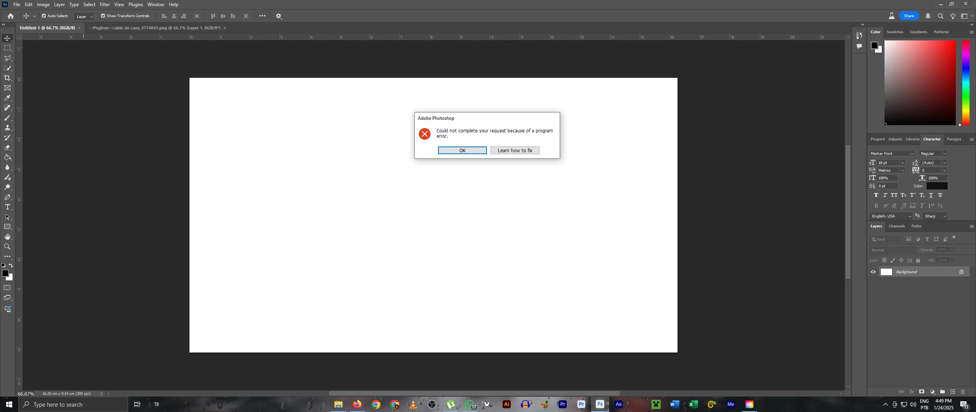Select the Horizontal Type tool
Image resolution: width=976 pixels, height=412 pixels.
click(x=7, y=207)
